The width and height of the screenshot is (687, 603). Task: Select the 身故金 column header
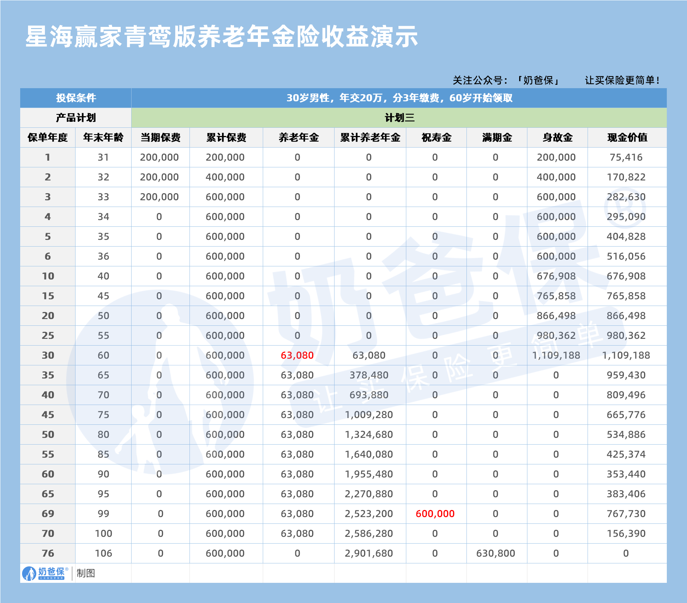point(558,137)
